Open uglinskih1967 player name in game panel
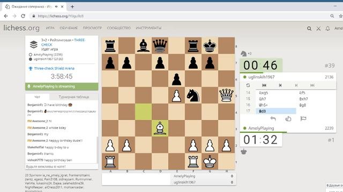This screenshot has width=343, height=192. click(262, 77)
